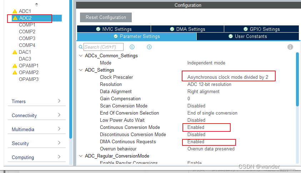Click the DMA Continuous Requests value Enabled
Image resolution: width=301 pixels, height=173 pixels.
196,141
